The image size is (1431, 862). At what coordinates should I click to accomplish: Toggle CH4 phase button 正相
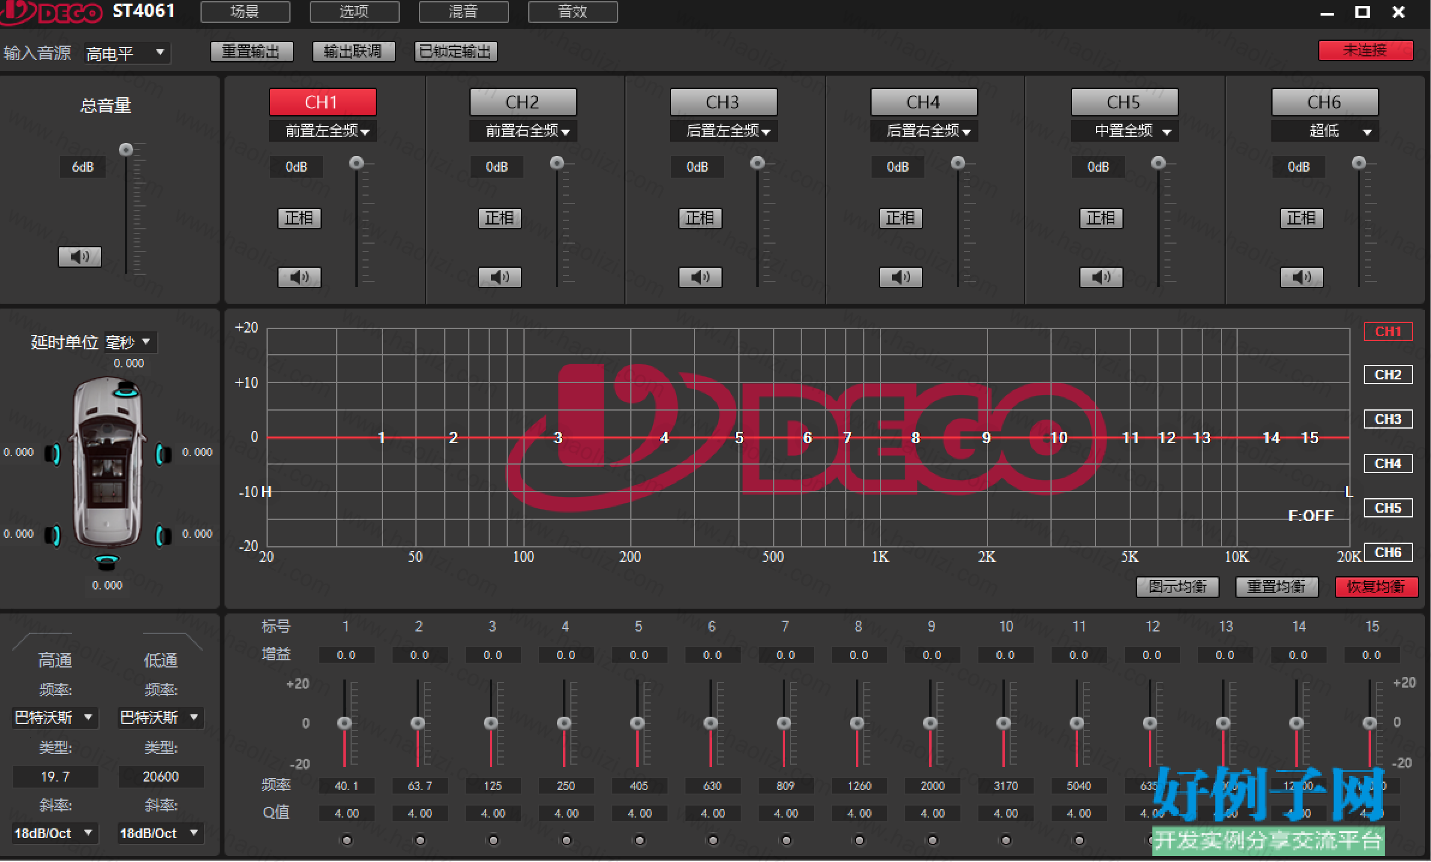[x=900, y=218]
